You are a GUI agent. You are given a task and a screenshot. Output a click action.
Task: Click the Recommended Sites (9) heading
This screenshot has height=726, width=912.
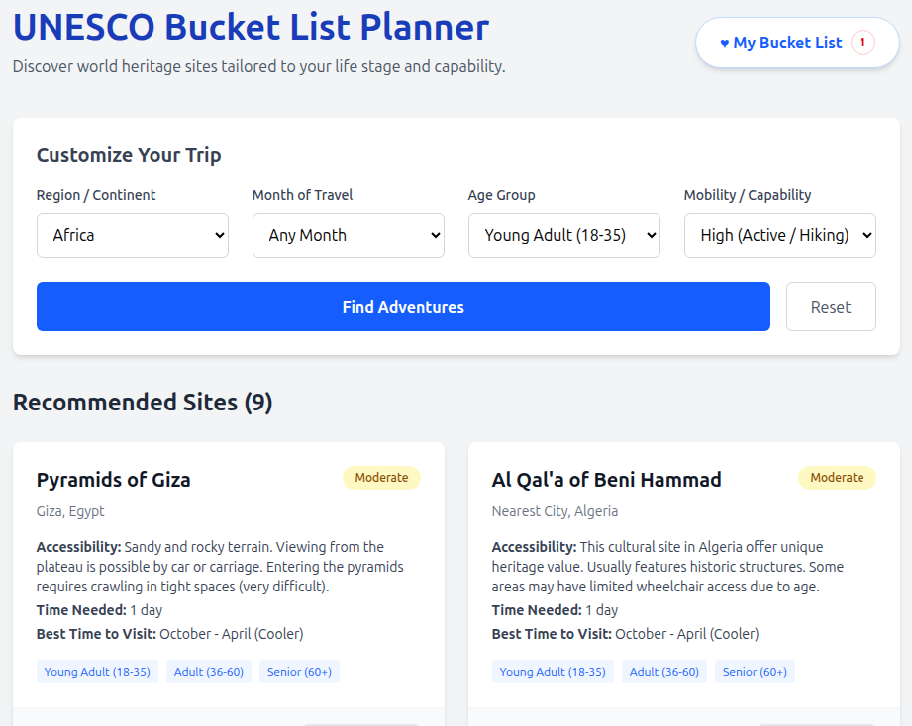click(x=143, y=403)
